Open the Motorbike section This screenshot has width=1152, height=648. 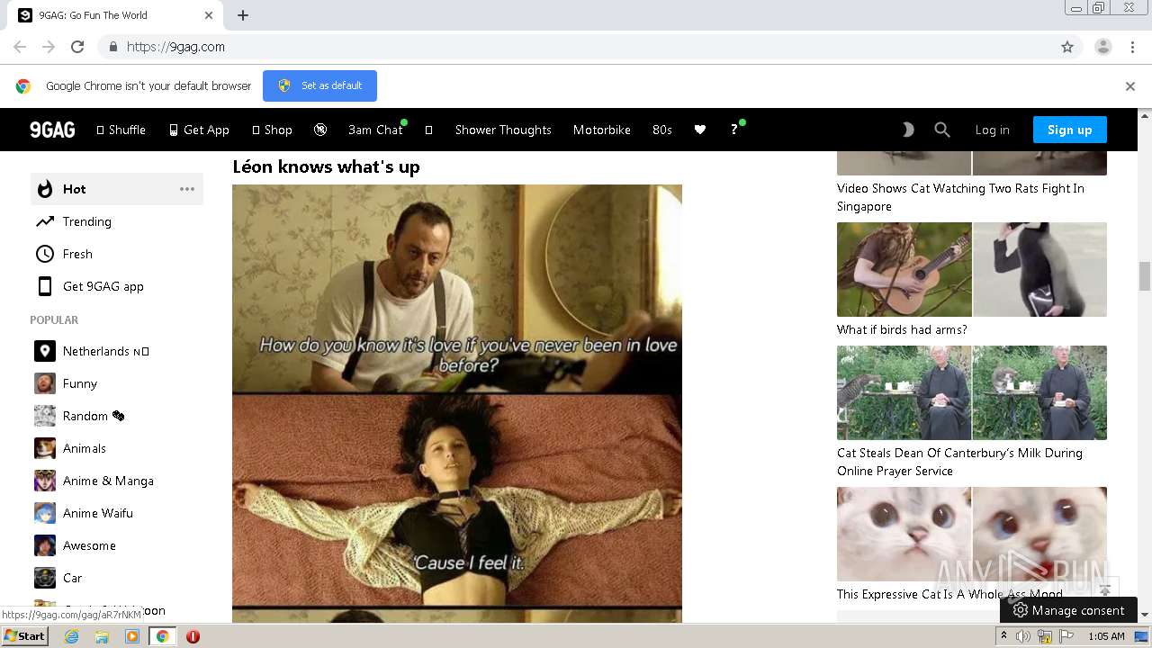602,130
